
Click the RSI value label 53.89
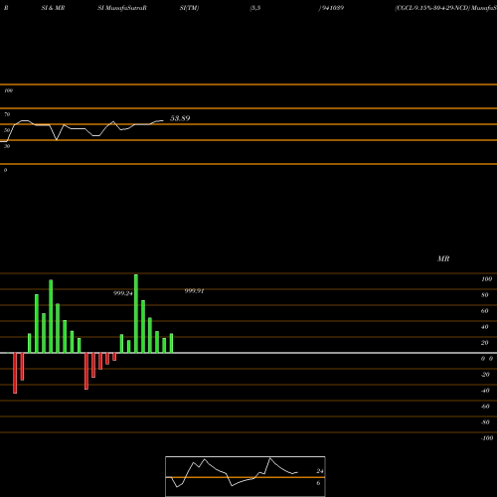180,118
